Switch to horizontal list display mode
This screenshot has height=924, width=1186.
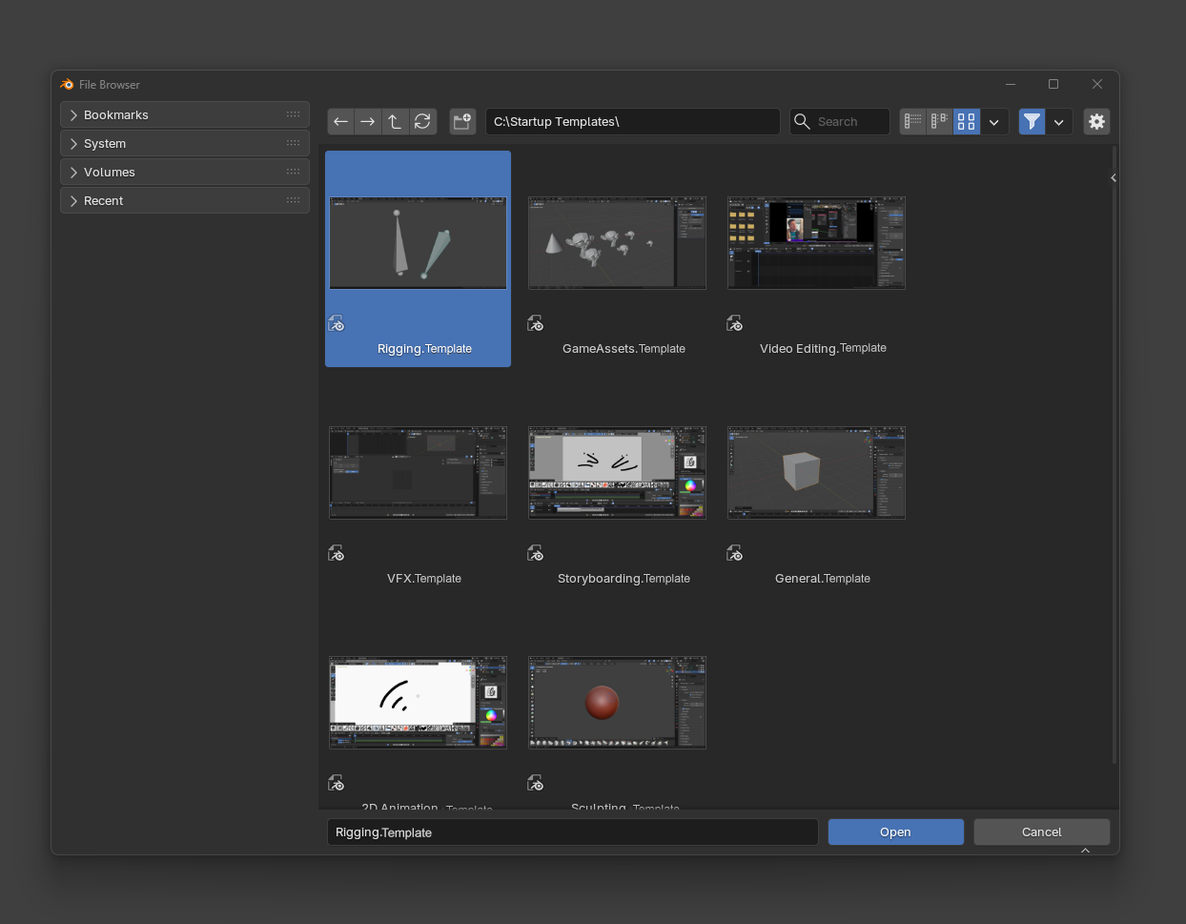coord(940,121)
